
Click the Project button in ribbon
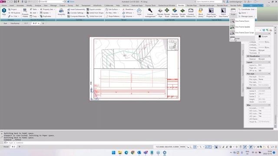pyautogui.click(x=13, y=9)
